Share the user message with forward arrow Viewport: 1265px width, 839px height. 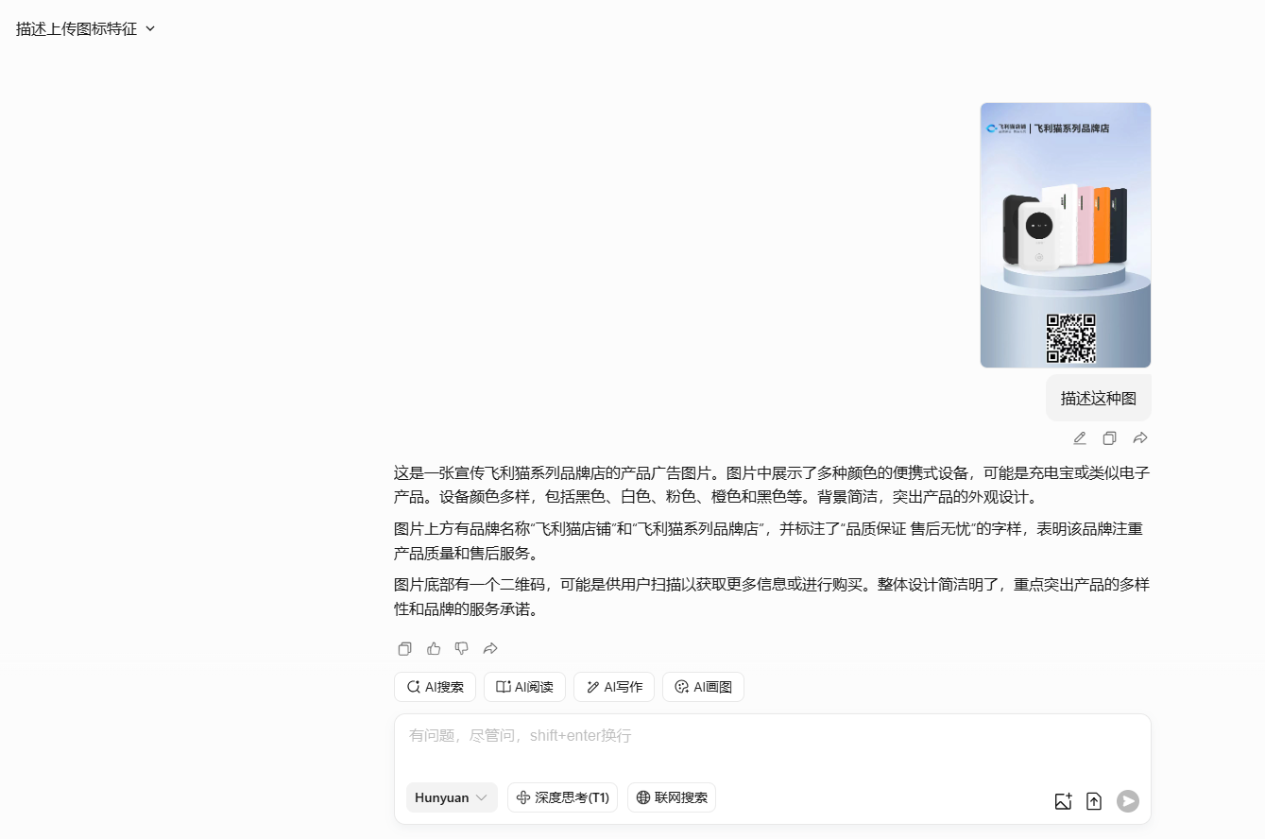[1139, 437]
